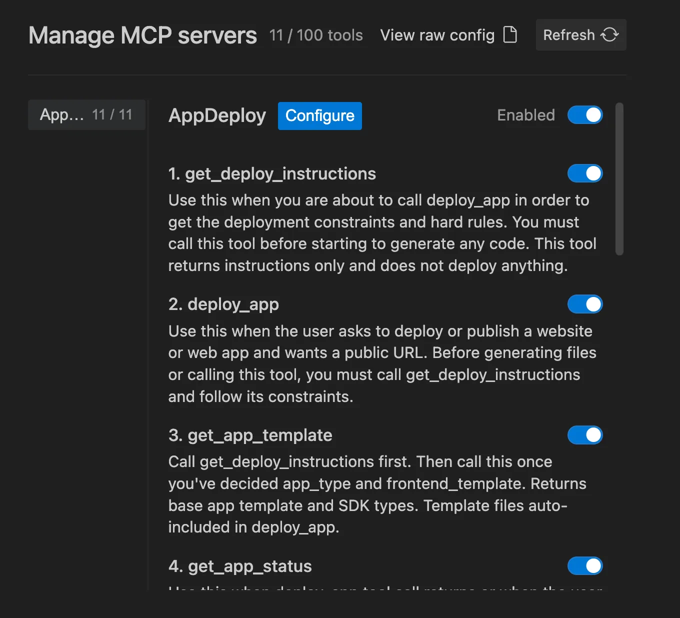Click the Refresh circular arrows icon
Screen dimensions: 680x618
click(x=610, y=34)
